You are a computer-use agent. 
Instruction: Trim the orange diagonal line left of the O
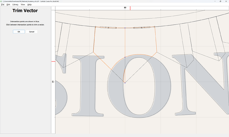(x=102, y=61)
